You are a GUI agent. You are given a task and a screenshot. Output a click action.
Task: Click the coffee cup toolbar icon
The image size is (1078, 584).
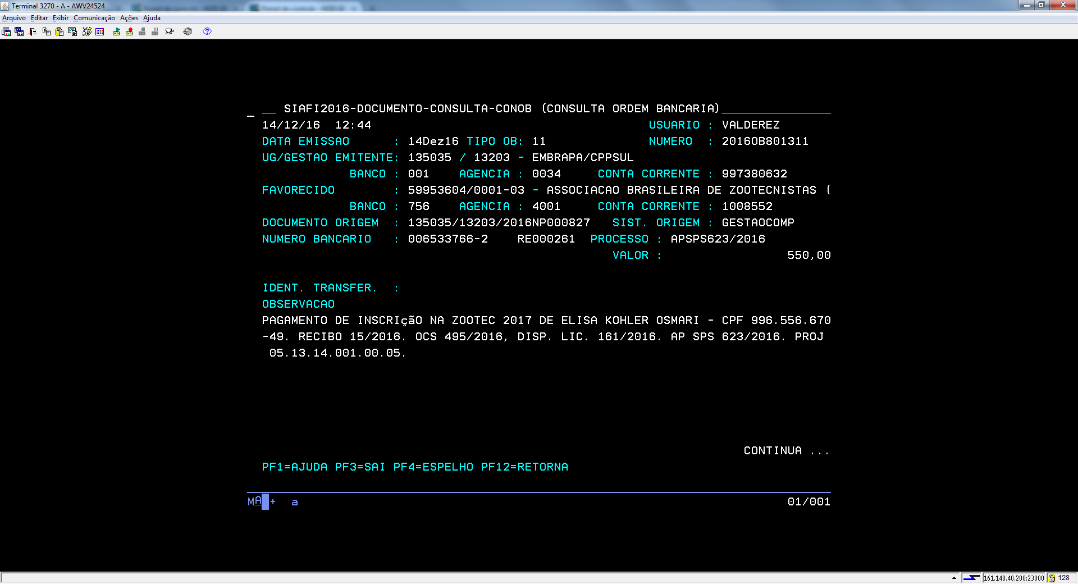click(x=169, y=31)
